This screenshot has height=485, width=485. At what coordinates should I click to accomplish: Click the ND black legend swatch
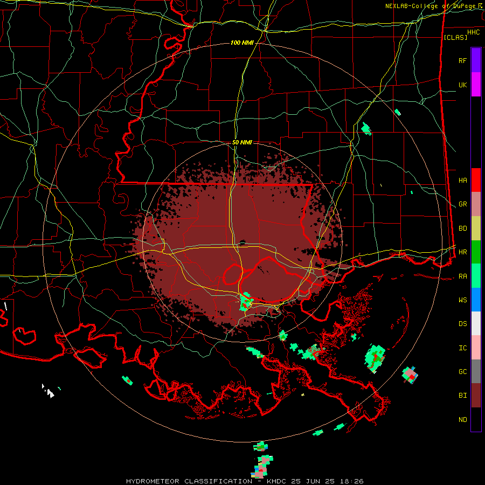point(476,419)
